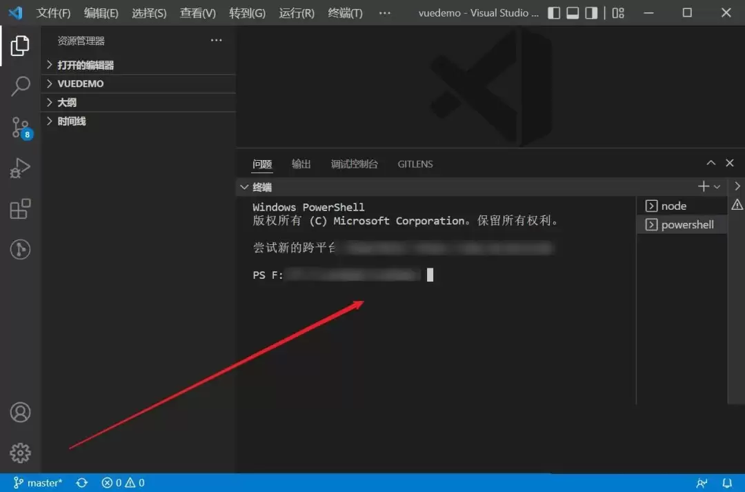Image resolution: width=745 pixels, height=492 pixels.
Task: Show more terminal actions chevron at right
Action: click(x=737, y=186)
